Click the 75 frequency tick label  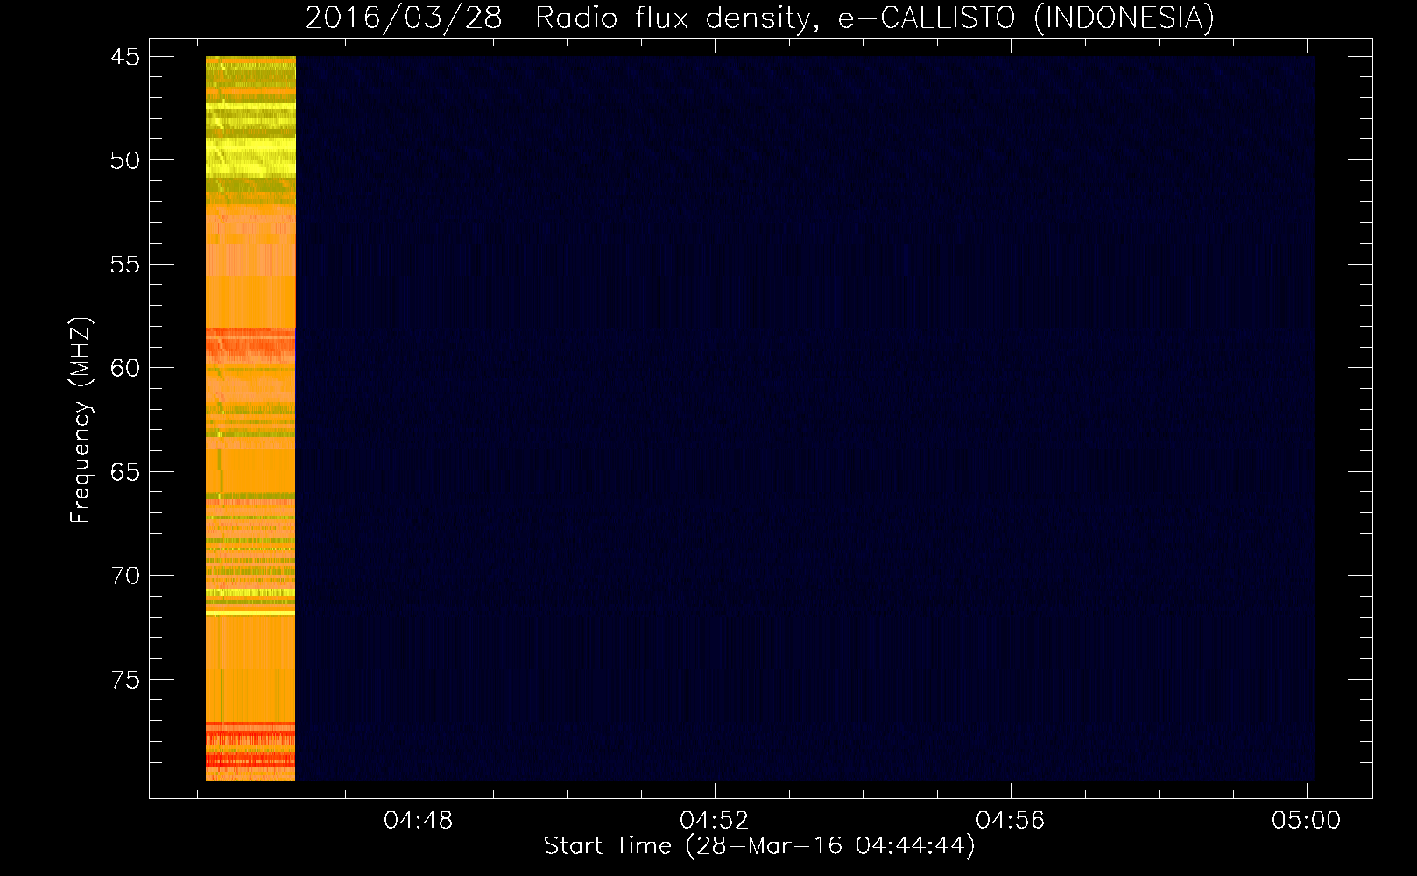[125, 680]
